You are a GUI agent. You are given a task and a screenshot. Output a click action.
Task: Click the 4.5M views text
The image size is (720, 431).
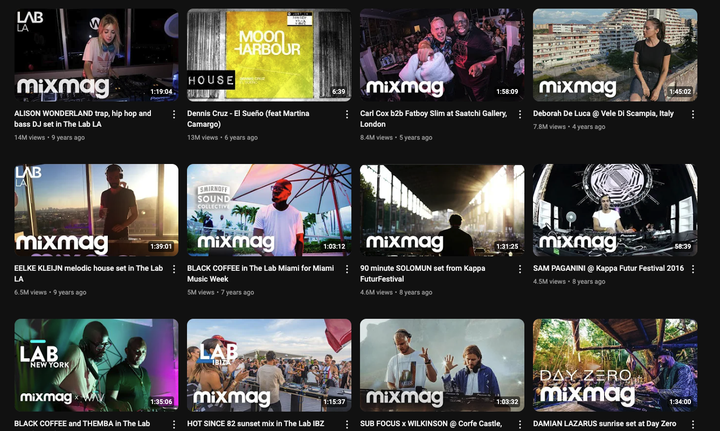[550, 282]
